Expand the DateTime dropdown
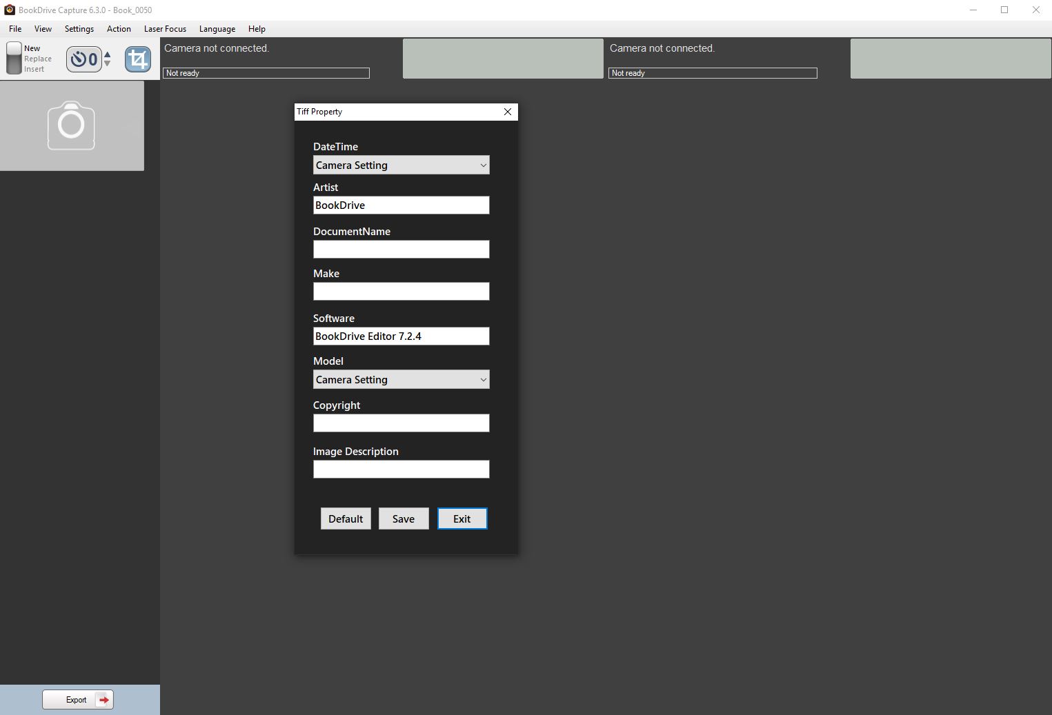The width and height of the screenshot is (1052, 715). tap(401, 165)
